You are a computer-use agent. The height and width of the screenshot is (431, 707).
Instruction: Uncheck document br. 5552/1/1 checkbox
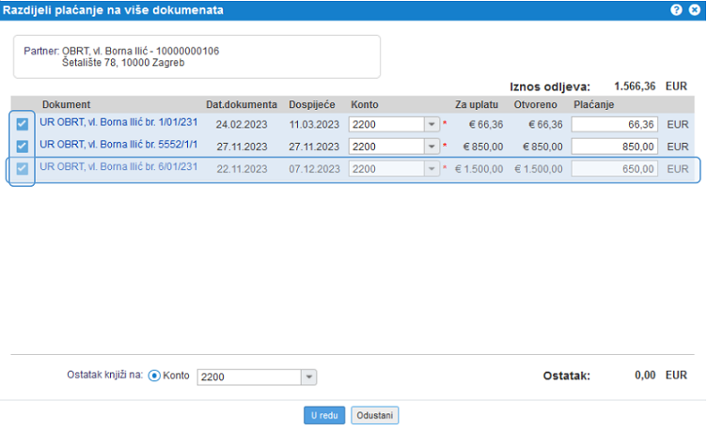pos(23,146)
